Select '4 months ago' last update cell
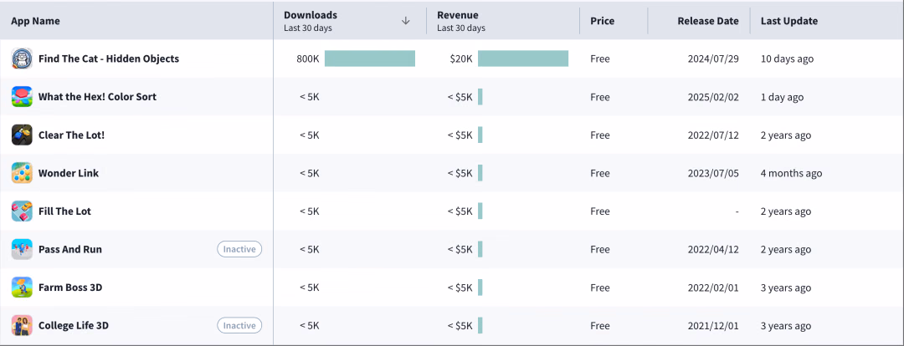The width and height of the screenshot is (904, 346). pyautogui.click(x=792, y=173)
